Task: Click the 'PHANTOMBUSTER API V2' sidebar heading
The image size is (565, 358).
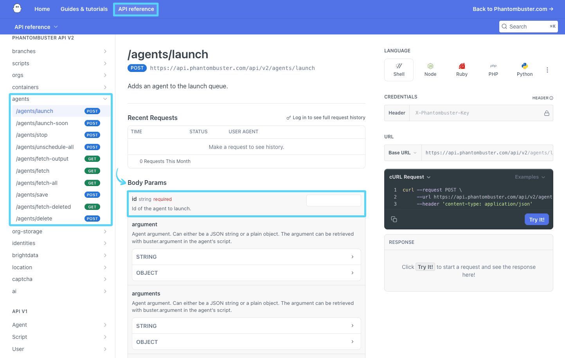Action: [x=43, y=38]
